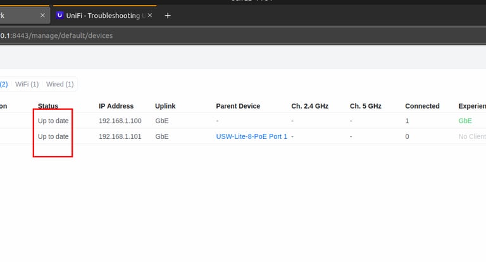
Task: Click the UniFi favicon on the Troubleshooting tab
Action: (x=59, y=15)
